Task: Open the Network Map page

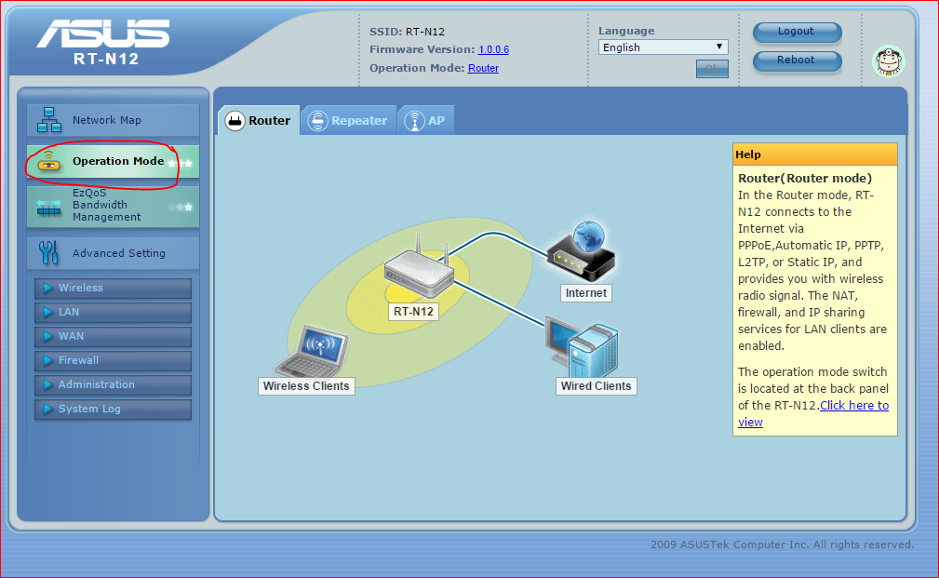Action: click(x=114, y=120)
